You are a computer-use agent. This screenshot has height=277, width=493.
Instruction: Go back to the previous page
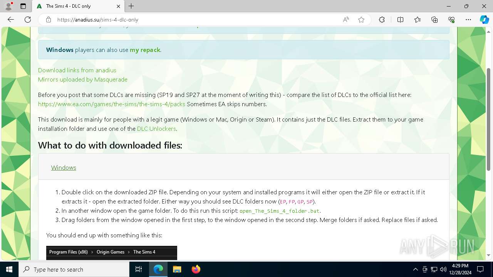point(11,20)
